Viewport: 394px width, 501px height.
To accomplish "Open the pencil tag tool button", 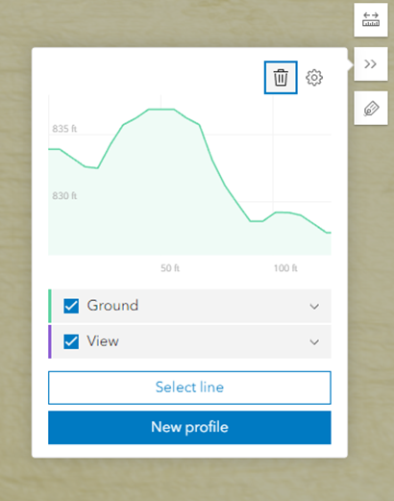I will [x=371, y=108].
